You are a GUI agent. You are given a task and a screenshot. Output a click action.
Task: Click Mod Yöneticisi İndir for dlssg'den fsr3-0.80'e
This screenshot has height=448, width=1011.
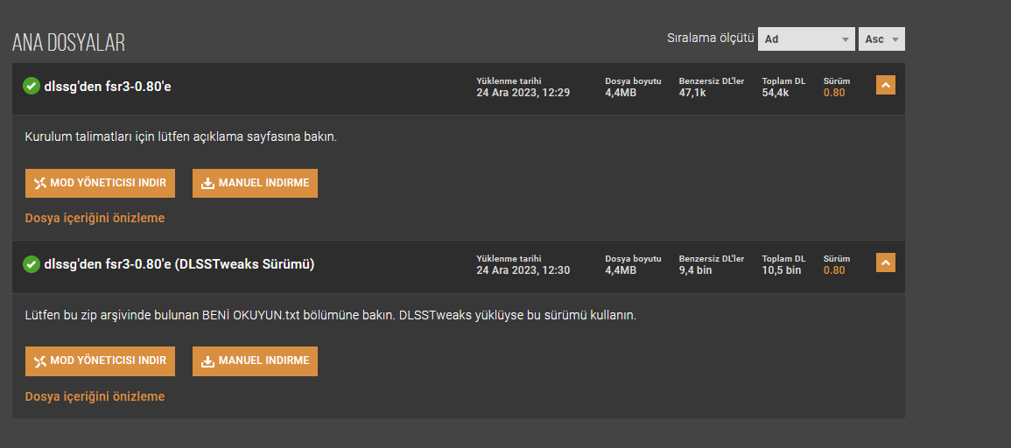[x=100, y=183]
